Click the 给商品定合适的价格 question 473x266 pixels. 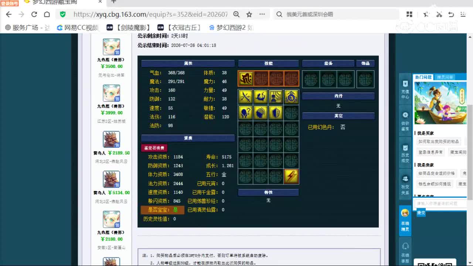[436, 173]
